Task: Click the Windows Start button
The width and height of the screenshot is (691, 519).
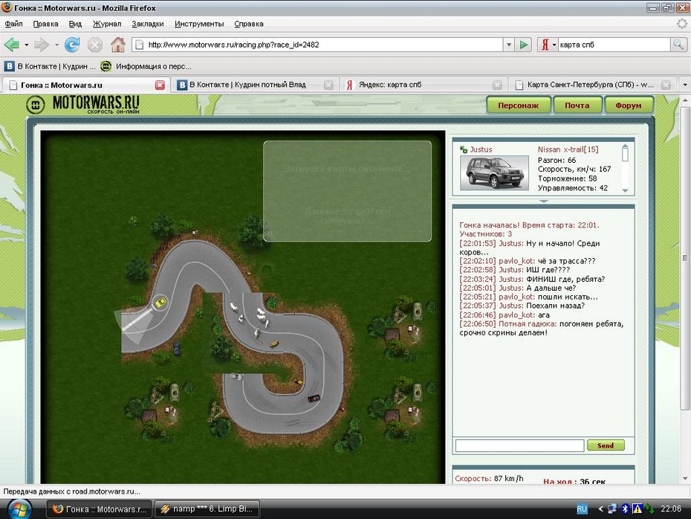Action: [19, 509]
